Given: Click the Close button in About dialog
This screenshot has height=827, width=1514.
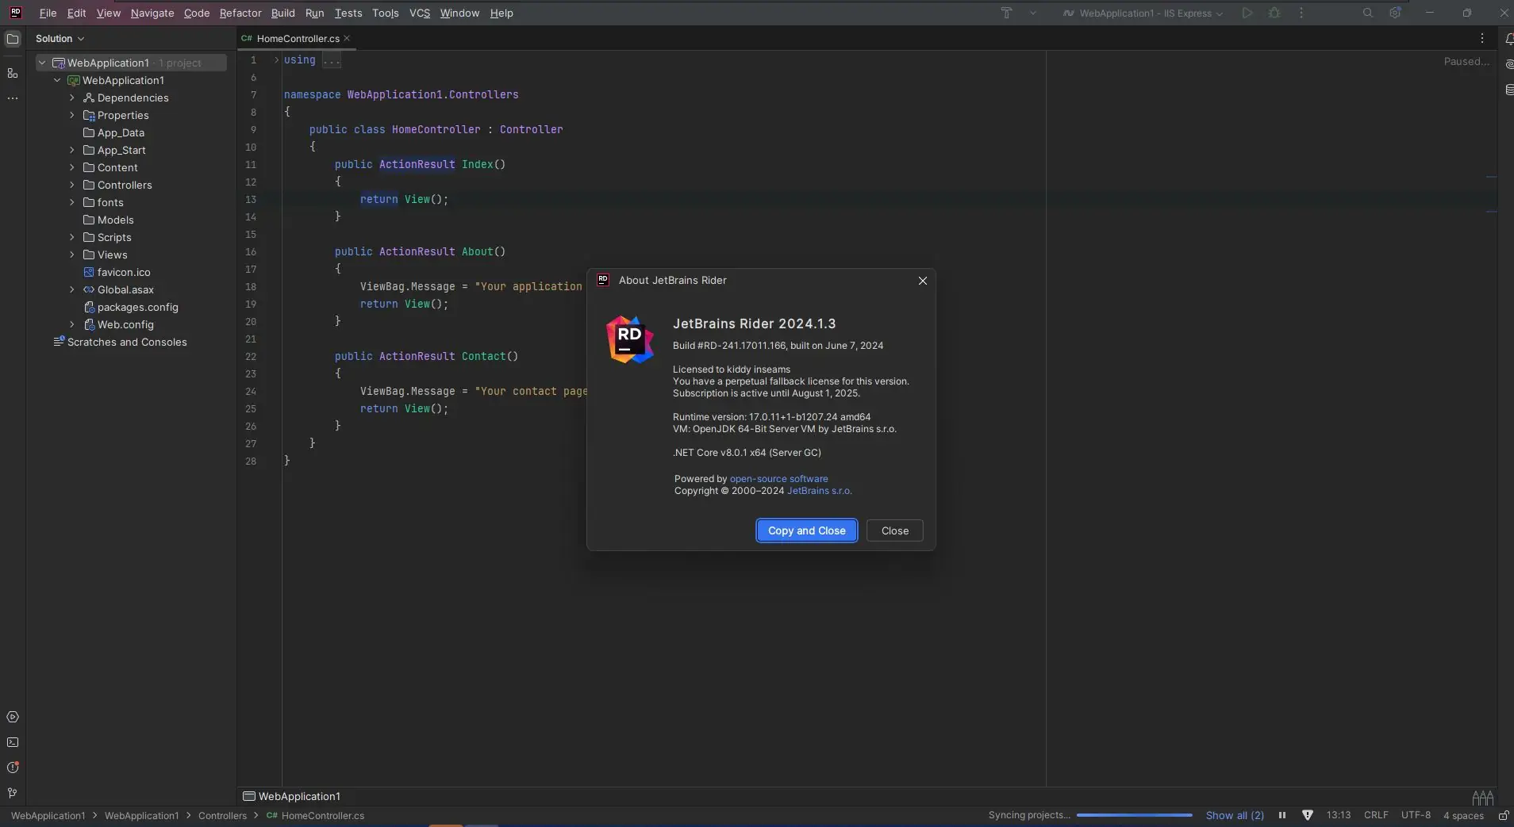Looking at the screenshot, I should click(895, 530).
